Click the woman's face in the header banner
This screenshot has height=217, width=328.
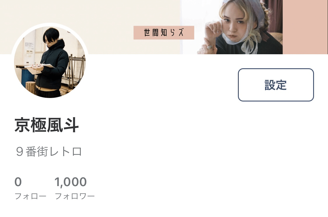tap(234, 27)
